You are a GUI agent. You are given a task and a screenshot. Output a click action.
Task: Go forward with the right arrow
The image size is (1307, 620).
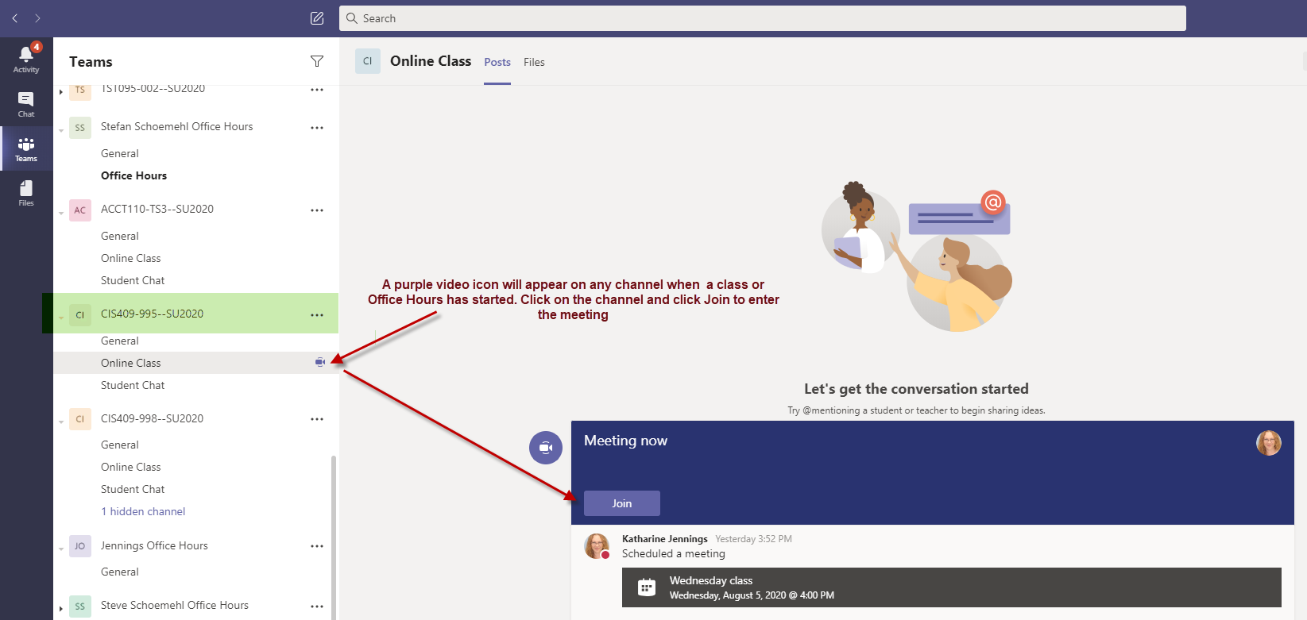[x=37, y=17]
